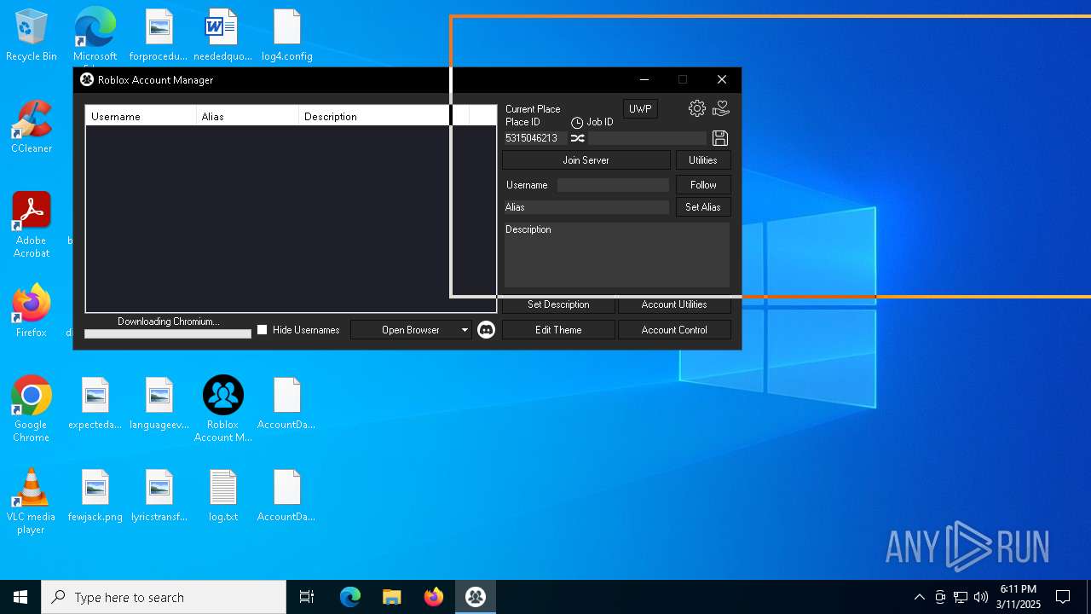Open the notification center icon
The image size is (1091, 614).
coord(1063,597)
